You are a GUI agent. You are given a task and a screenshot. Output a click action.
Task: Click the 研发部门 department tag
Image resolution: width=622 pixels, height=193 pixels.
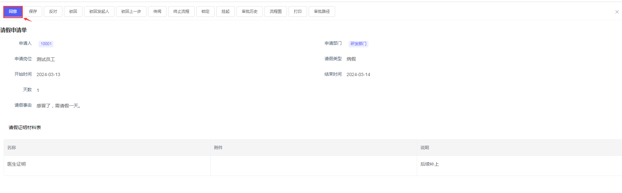click(358, 44)
